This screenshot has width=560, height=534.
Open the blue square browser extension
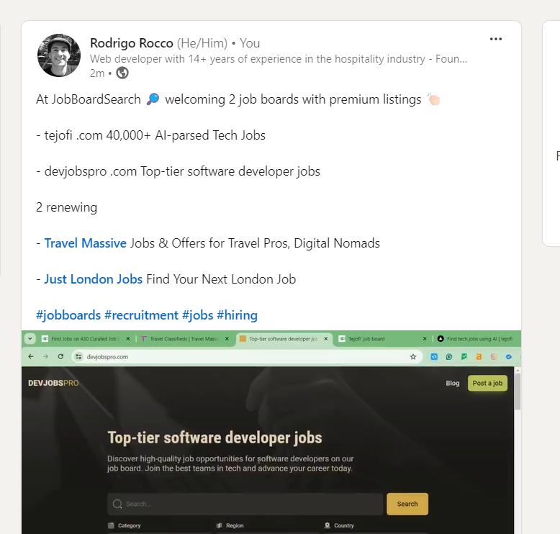(x=434, y=356)
